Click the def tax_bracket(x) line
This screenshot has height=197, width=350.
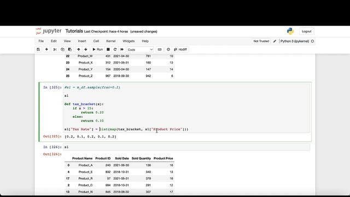tap(84, 104)
